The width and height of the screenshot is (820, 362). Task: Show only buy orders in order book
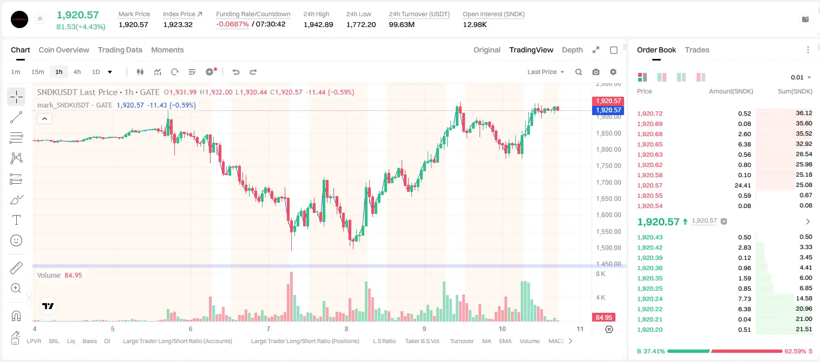pos(681,77)
